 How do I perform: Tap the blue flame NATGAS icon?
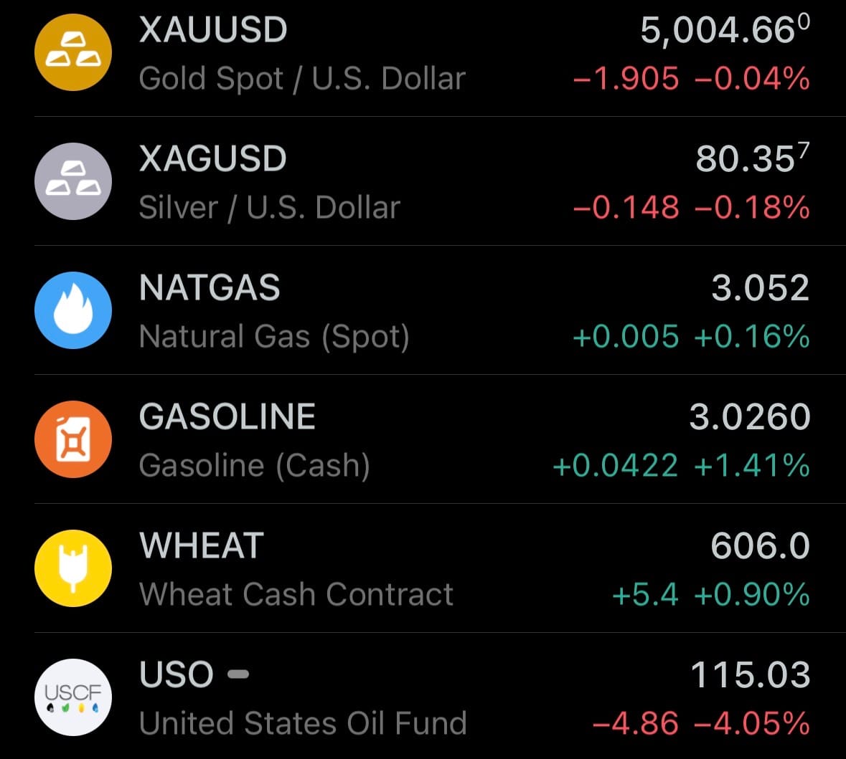pyautogui.click(x=73, y=310)
